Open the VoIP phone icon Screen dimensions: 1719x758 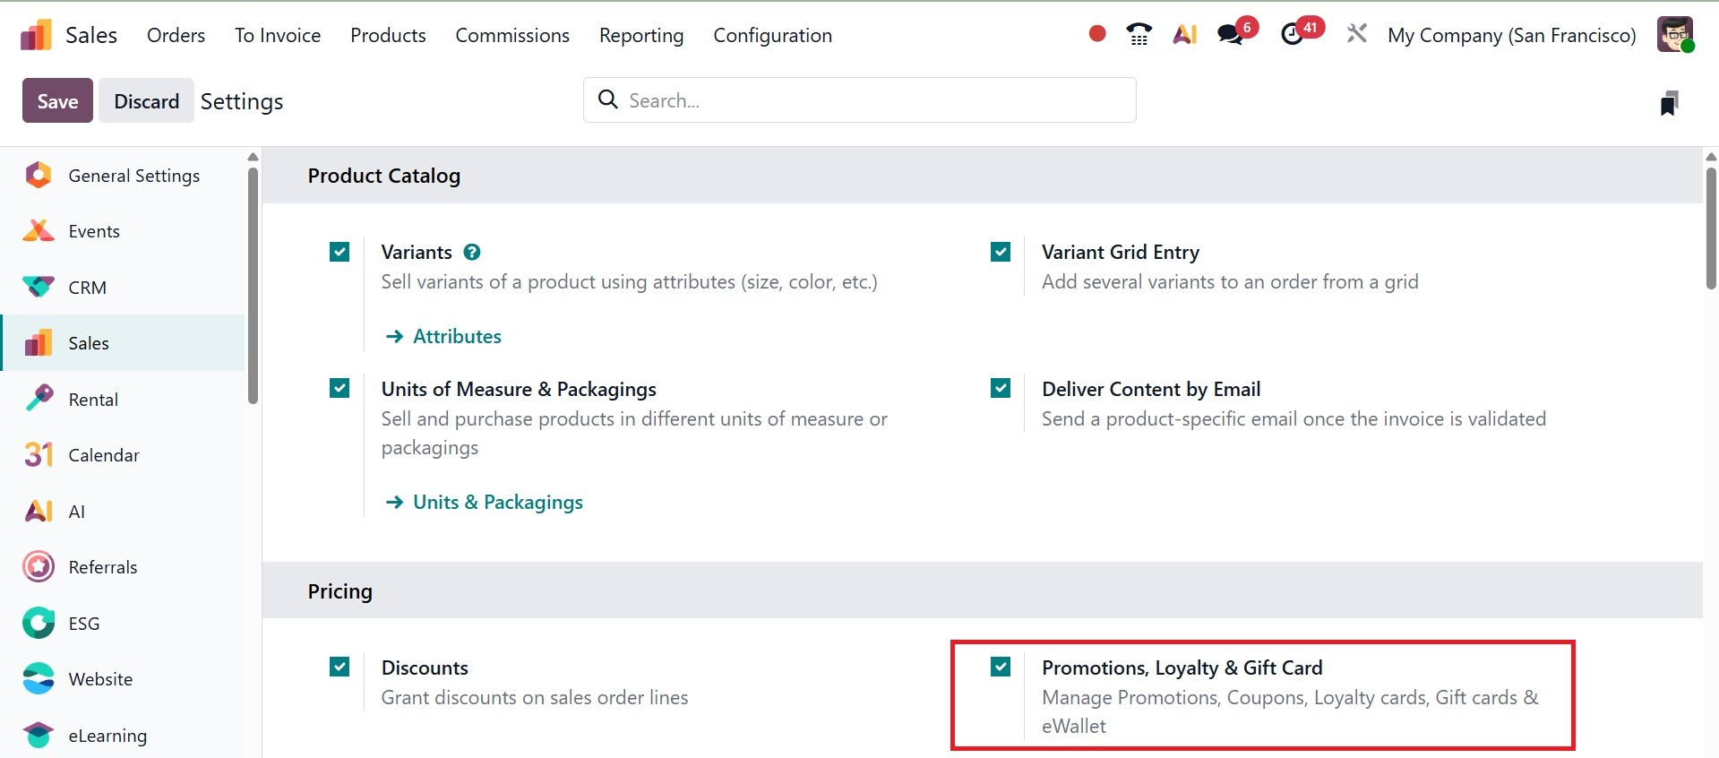[1139, 34]
